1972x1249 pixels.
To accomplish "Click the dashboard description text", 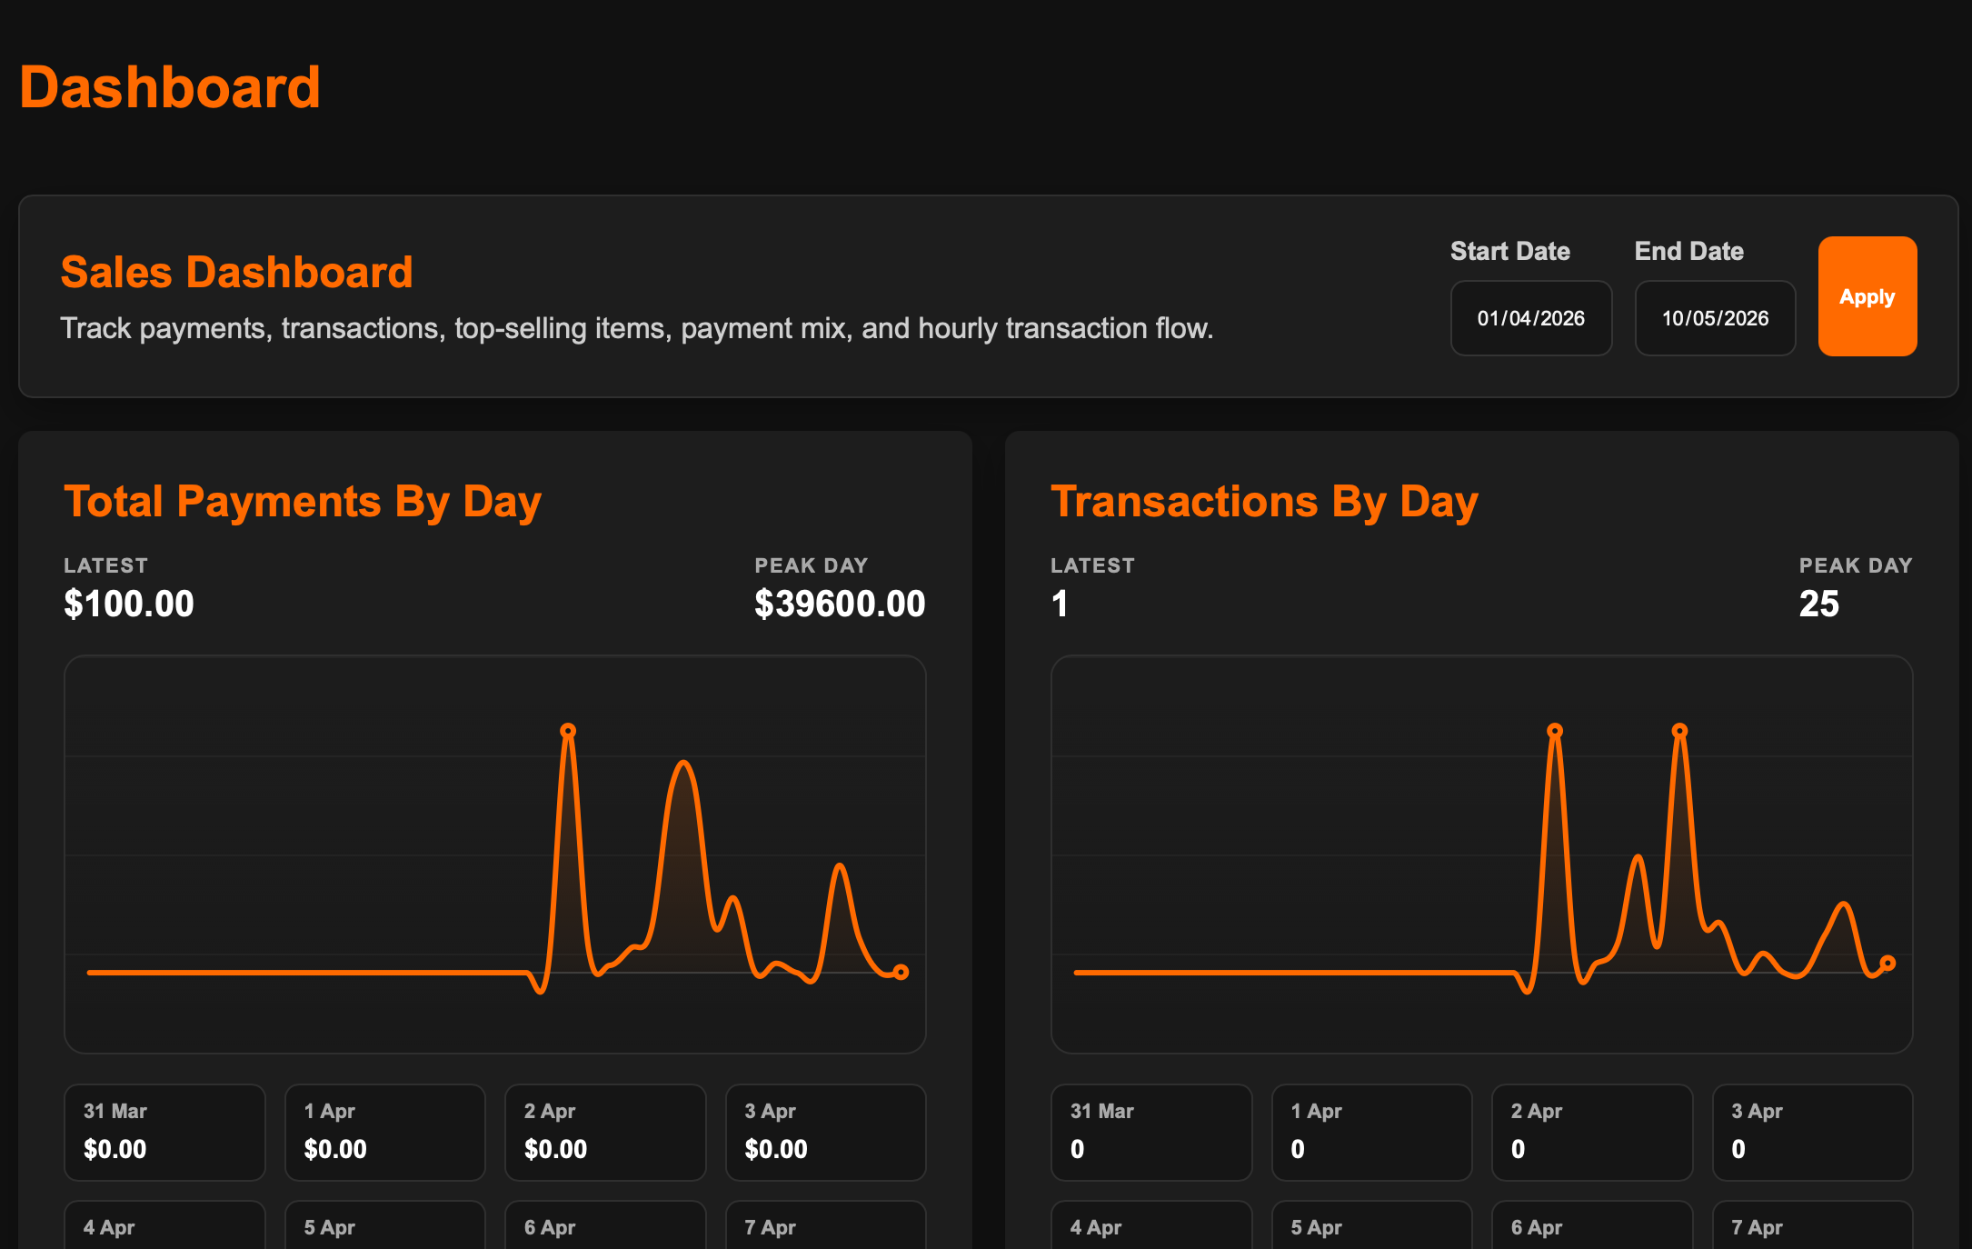I will (637, 328).
